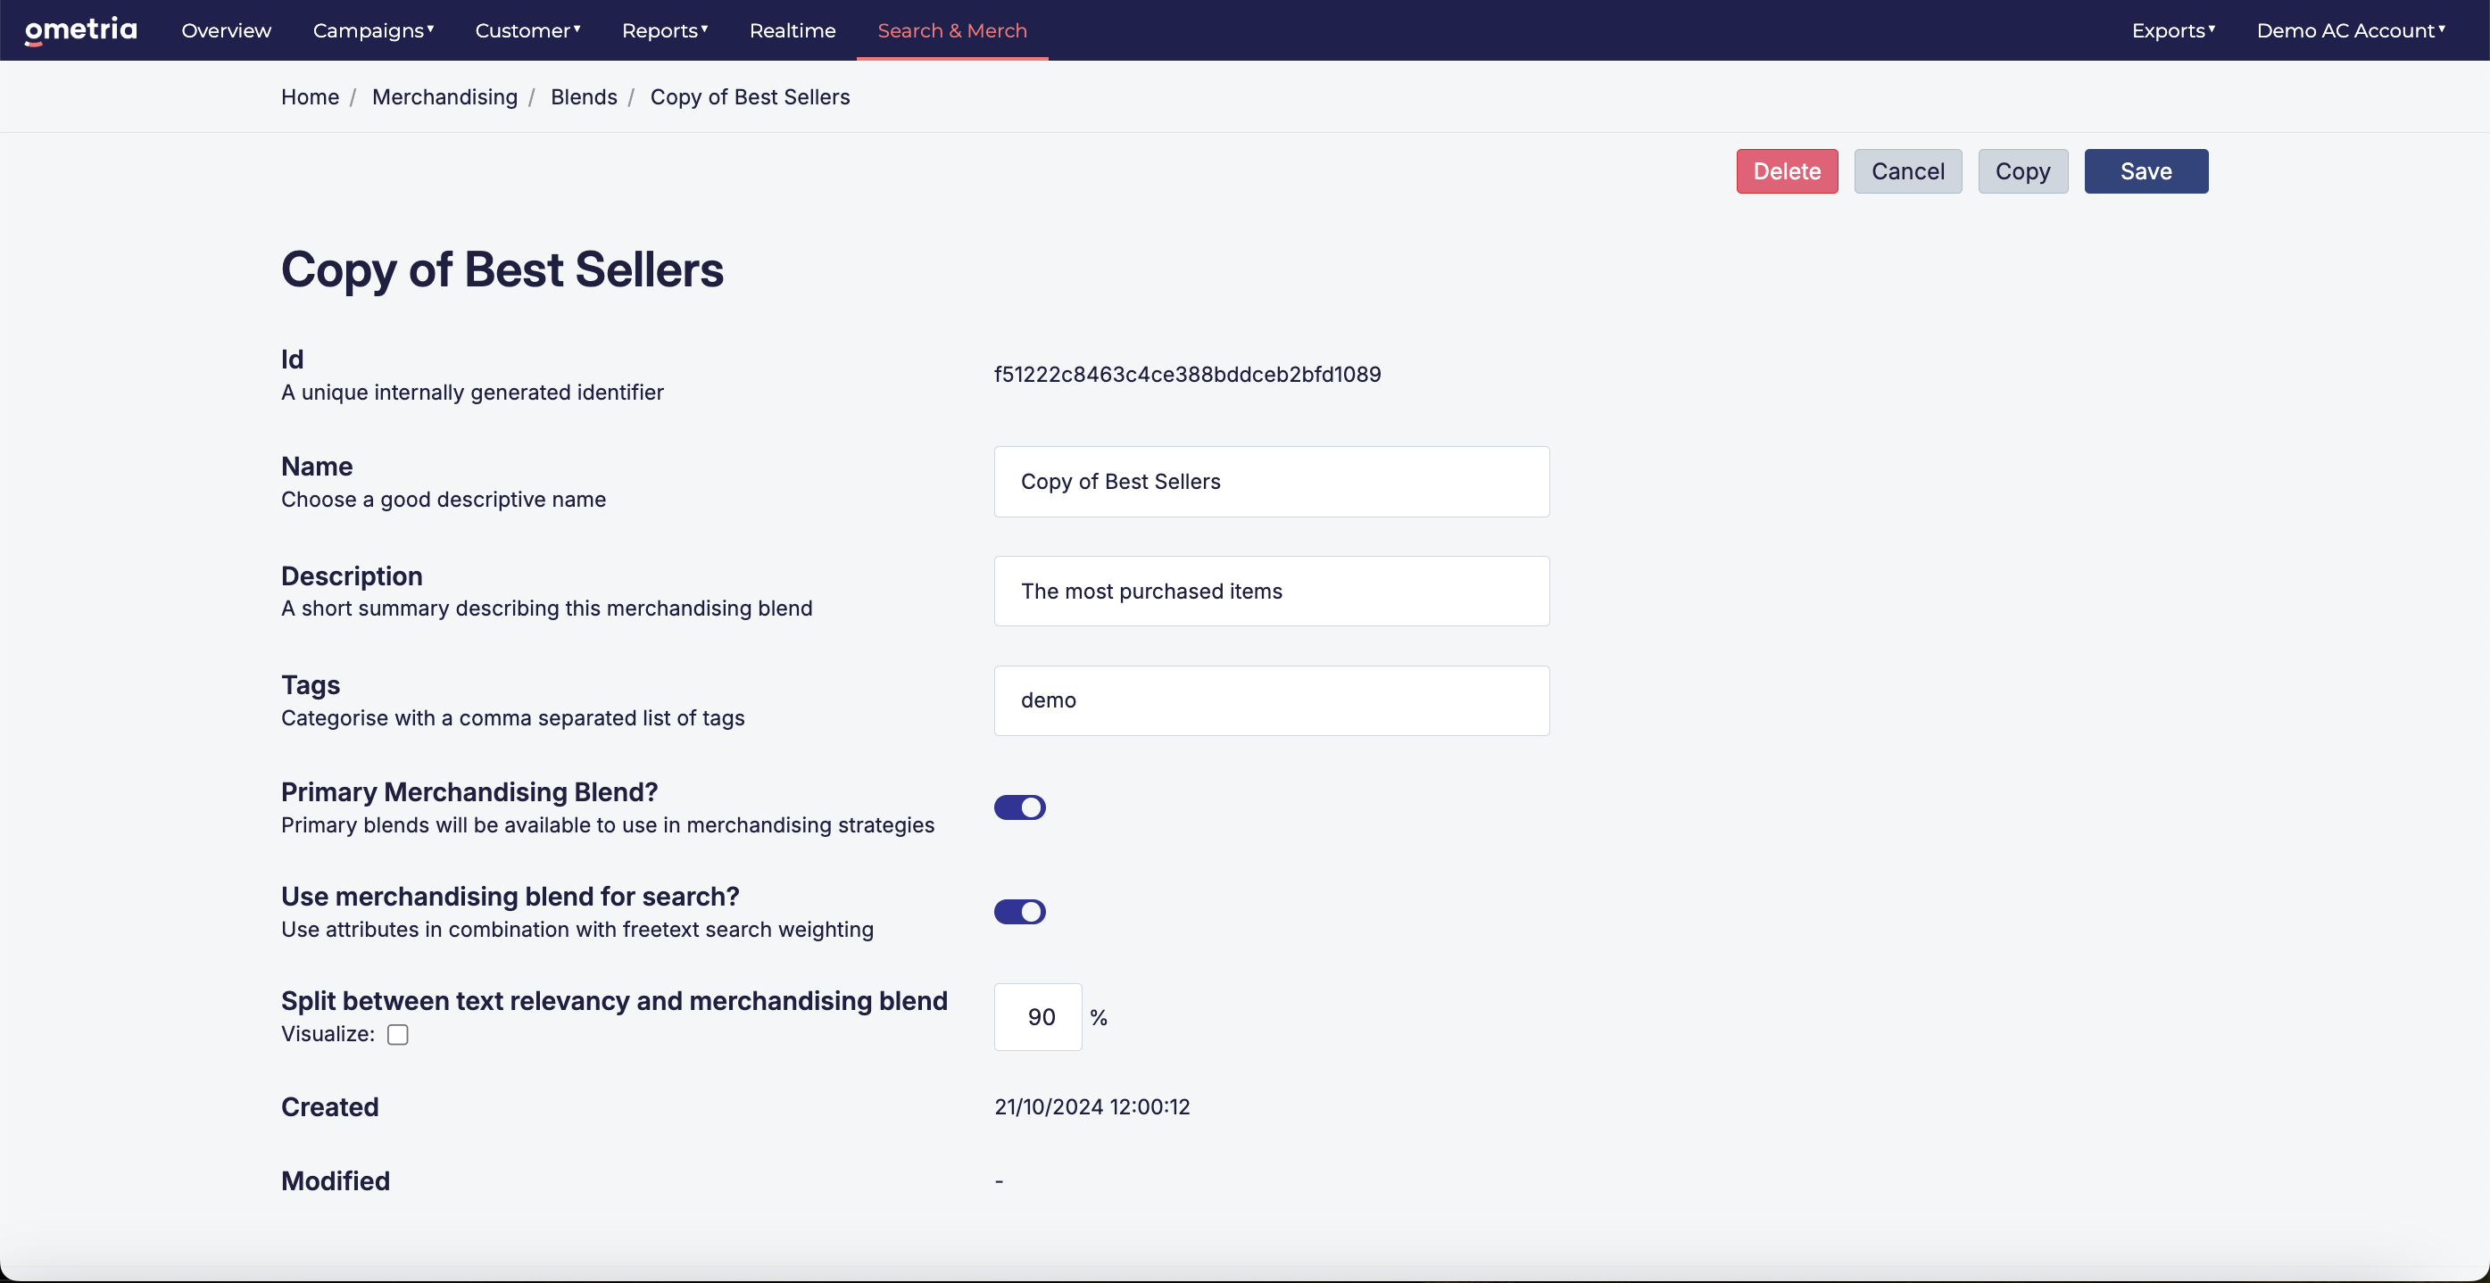This screenshot has width=2490, height=1283.
Task: Click the split percentage field showing 90
Action: click(1038, 1017)
